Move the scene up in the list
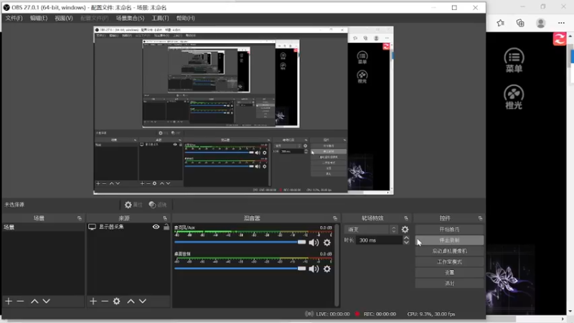This screenshot has height=323, width=574. click(x=34, y=301)
